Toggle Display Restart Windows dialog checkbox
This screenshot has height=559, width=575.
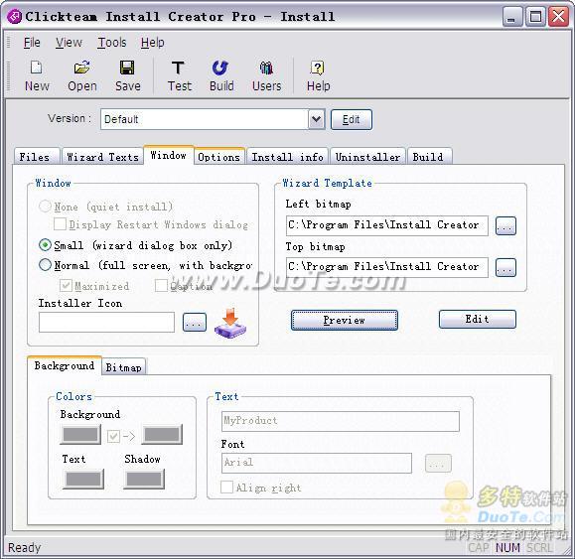pos(60,224)
